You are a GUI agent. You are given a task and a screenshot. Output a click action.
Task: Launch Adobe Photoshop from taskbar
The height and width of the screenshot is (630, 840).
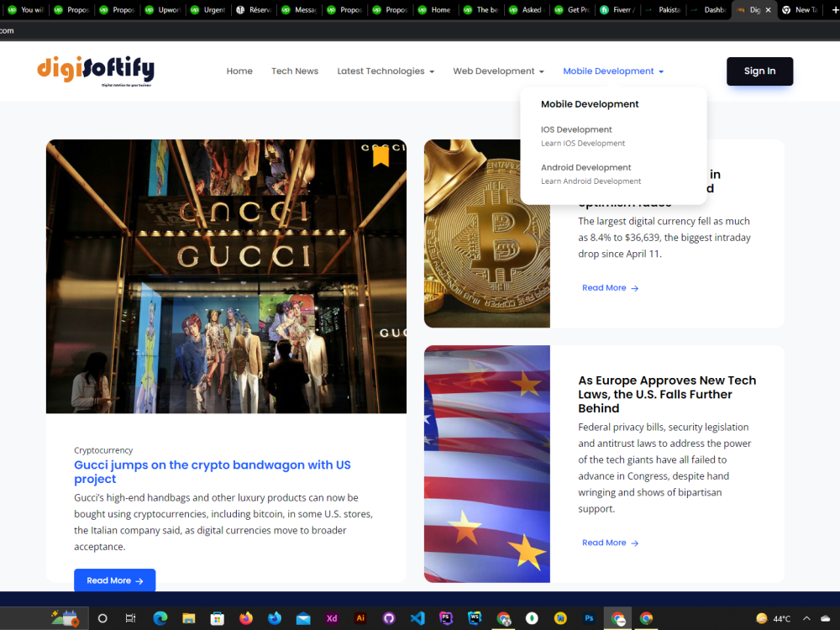tap(589, 618)
